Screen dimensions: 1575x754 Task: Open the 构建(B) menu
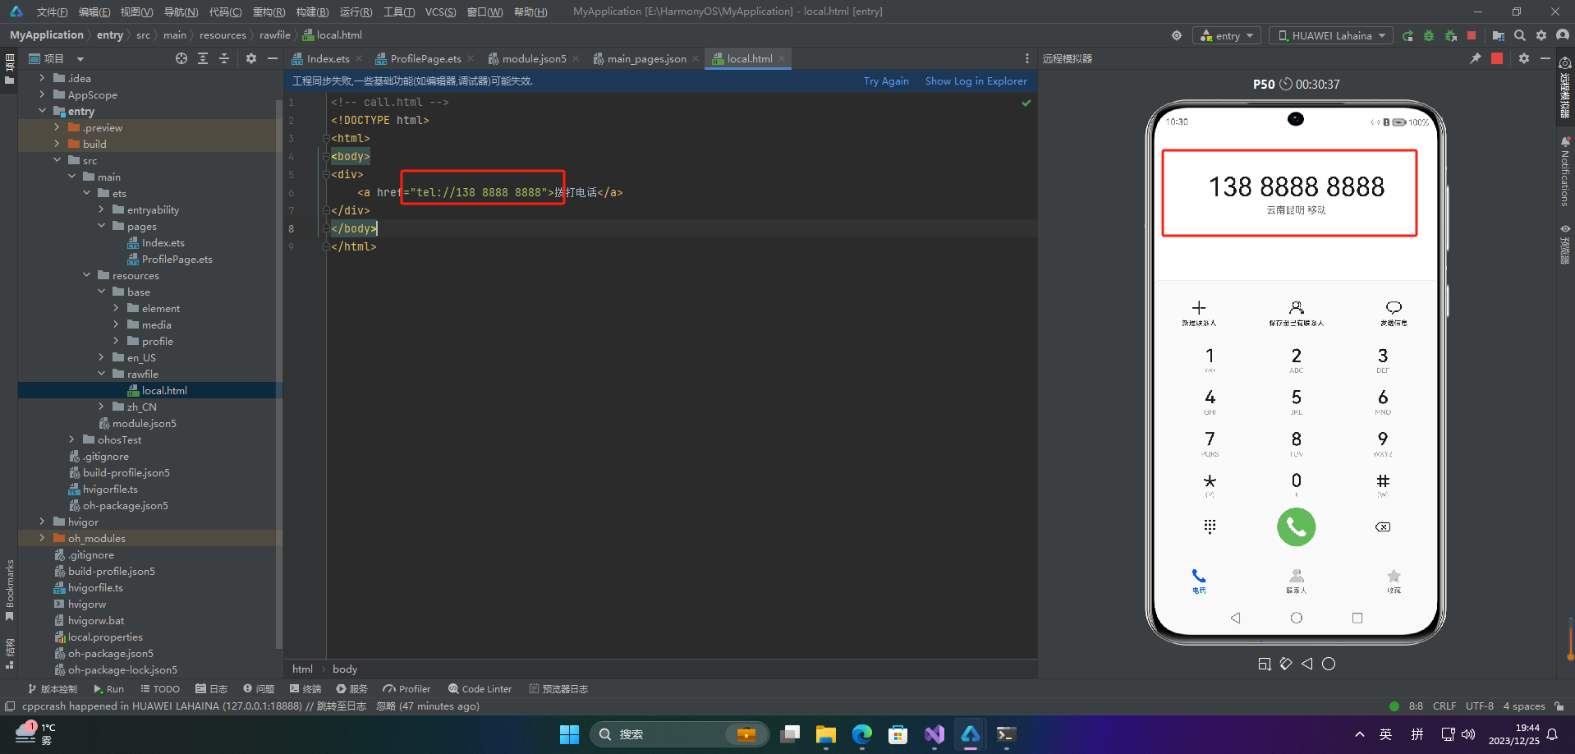tap(312, 11)
